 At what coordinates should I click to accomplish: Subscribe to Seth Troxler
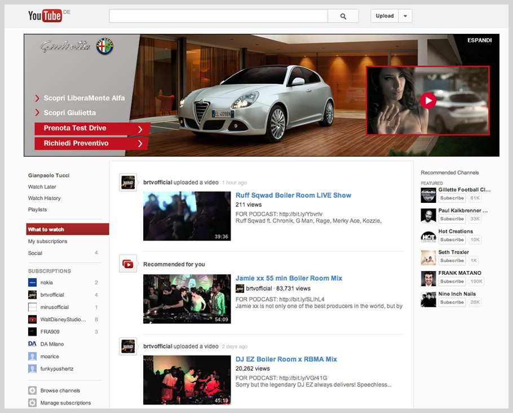[452, 261]
